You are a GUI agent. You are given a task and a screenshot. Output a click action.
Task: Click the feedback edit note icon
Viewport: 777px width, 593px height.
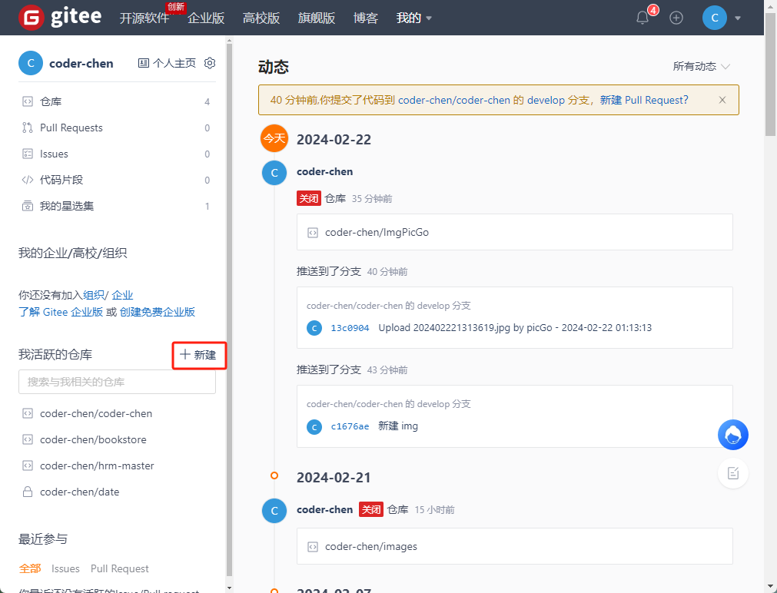click(x=733, y=473)
